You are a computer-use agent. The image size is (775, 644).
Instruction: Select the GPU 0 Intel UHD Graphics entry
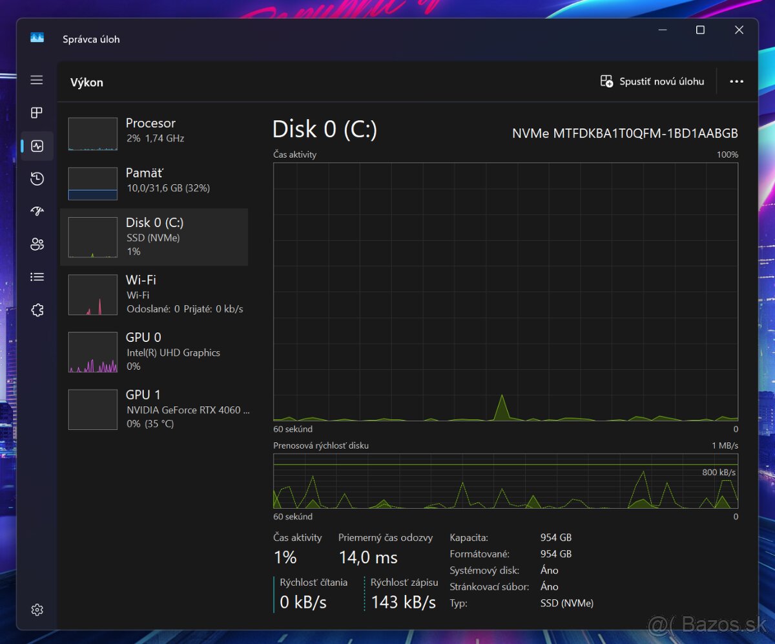point(155,352)
